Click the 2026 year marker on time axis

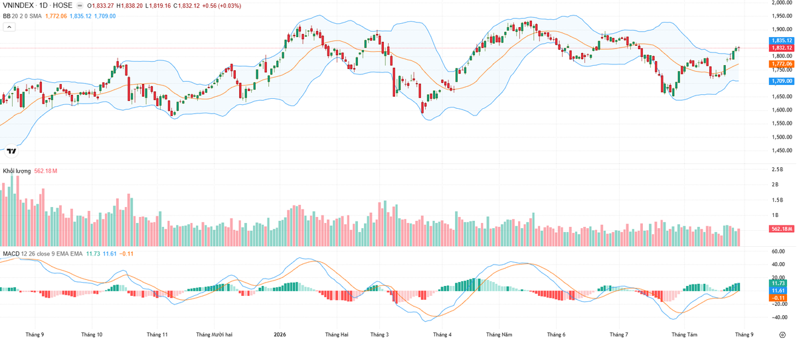click(x=280, y=334)
